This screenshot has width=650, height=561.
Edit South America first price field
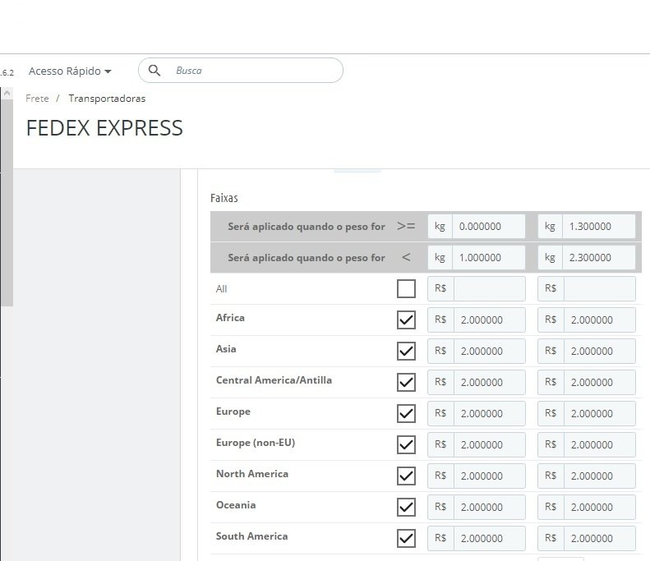pyautogui.click(x=490, y=538)
